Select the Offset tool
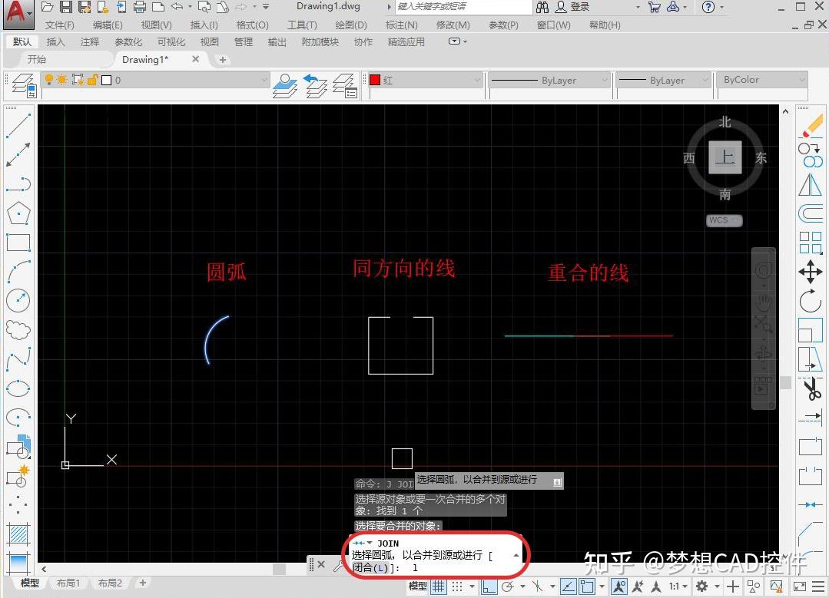The height and width of the screenshot is (598, 829). [x=811, y=214]
